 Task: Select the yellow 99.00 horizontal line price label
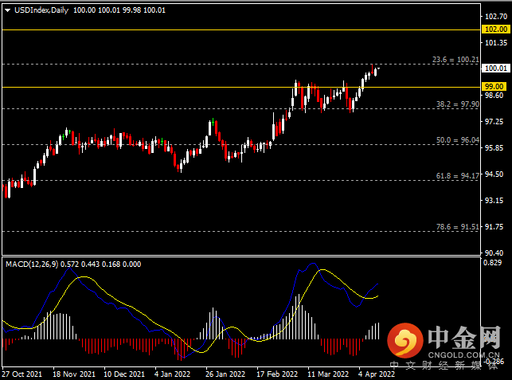(494, 87)
